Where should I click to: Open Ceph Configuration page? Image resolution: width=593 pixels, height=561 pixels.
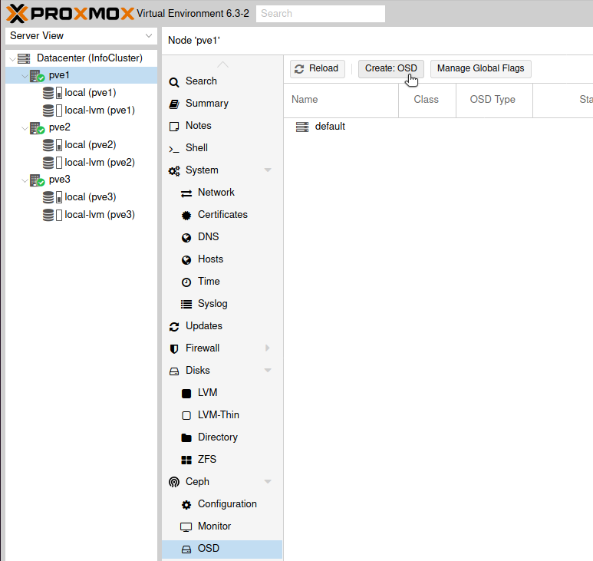click(x=222, y=504)
